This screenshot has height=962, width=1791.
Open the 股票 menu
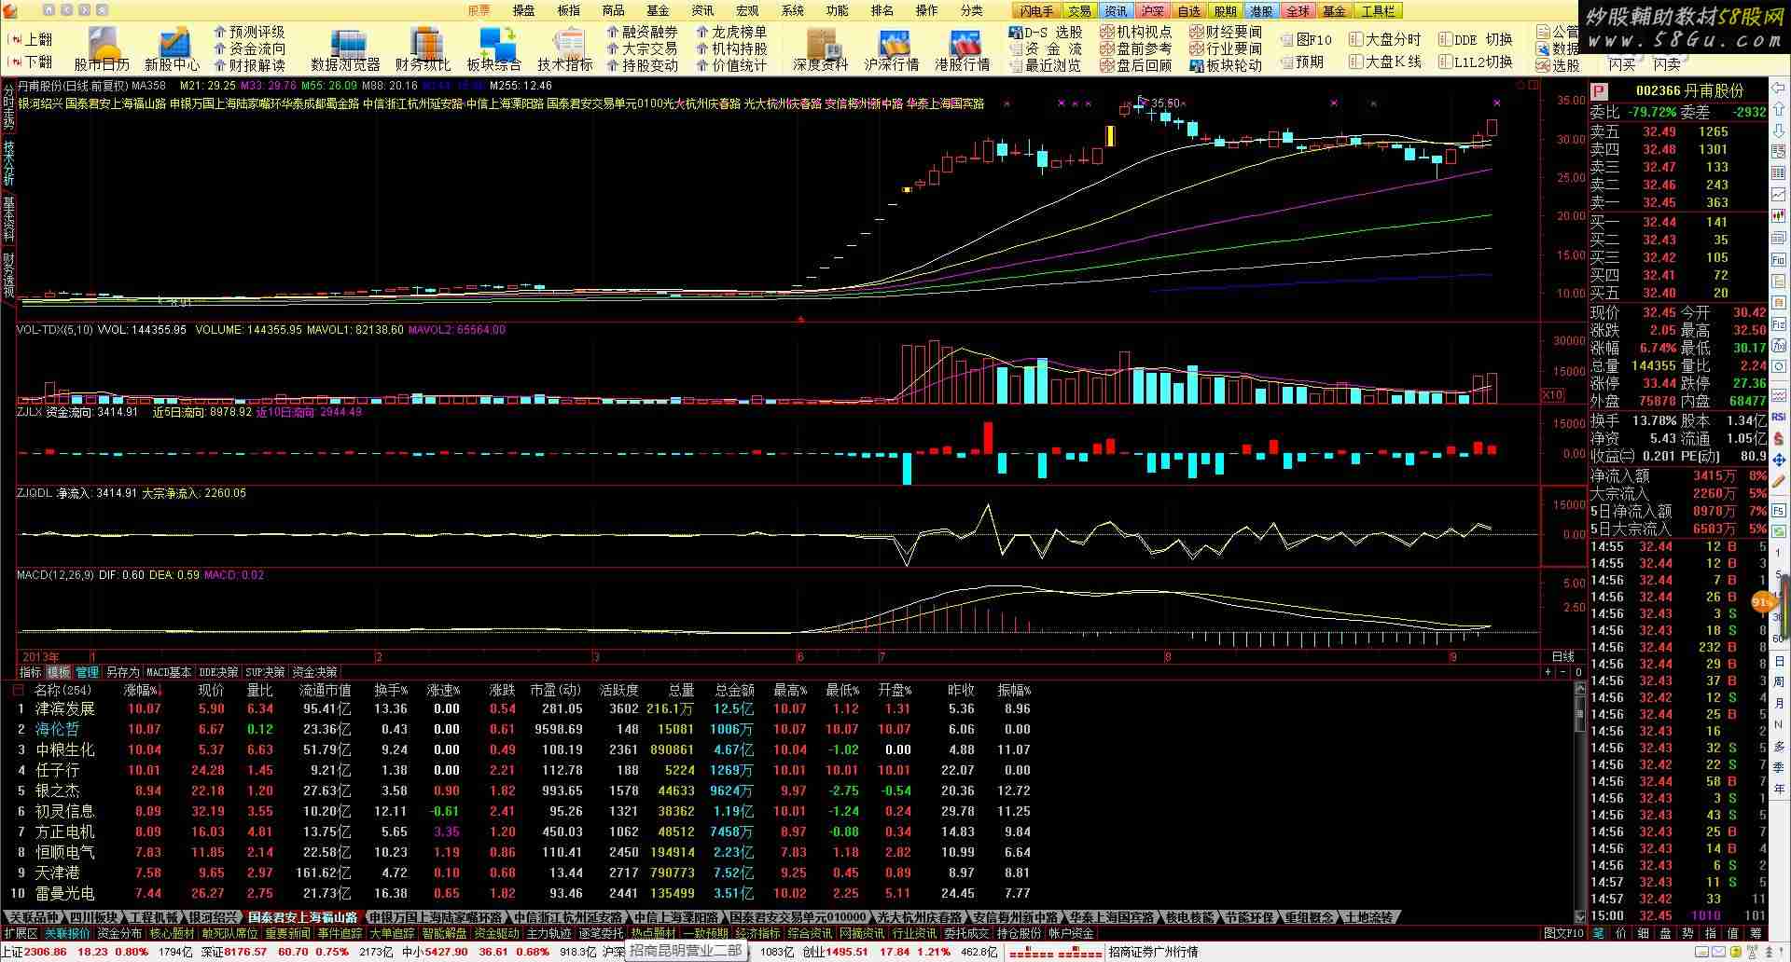[479, 10]
